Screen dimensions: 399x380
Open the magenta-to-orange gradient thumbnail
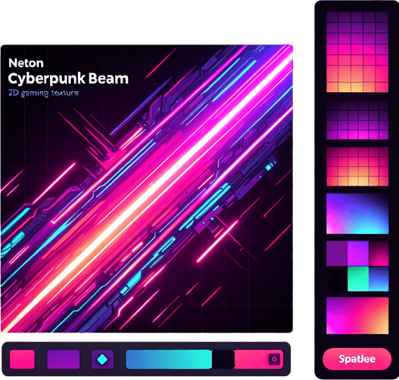pos(357,315)
